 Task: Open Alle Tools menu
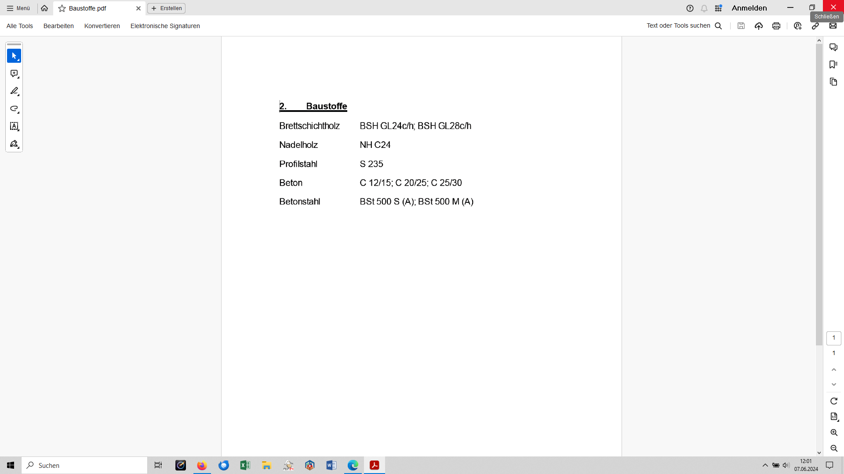pyautogui.click(x=20, y=26)
